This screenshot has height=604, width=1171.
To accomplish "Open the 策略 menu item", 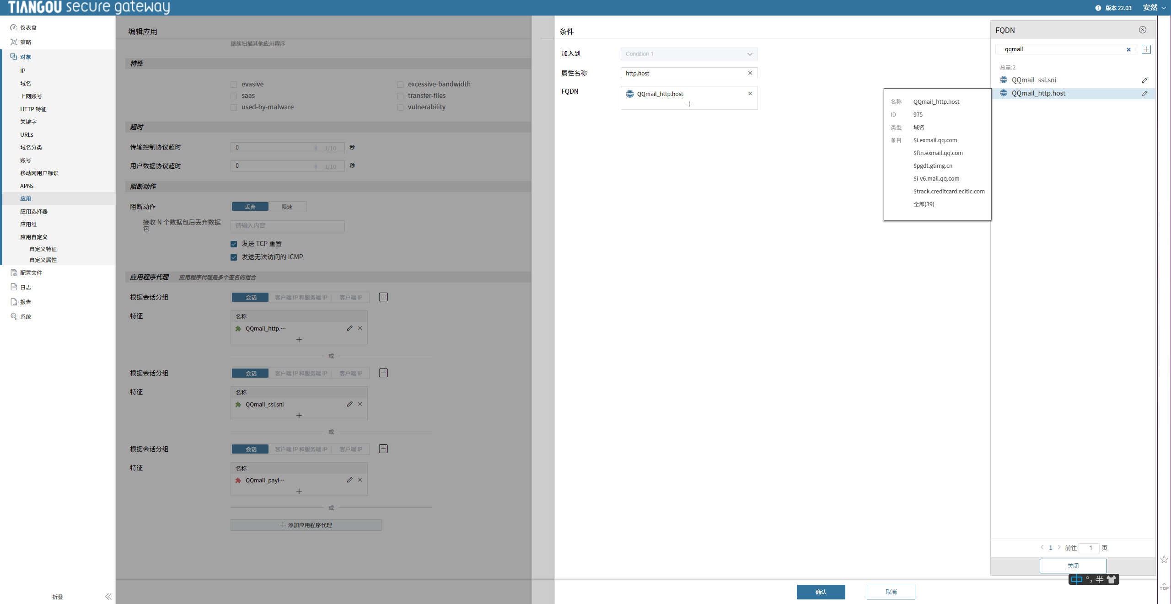I will [x=26, y=42].
